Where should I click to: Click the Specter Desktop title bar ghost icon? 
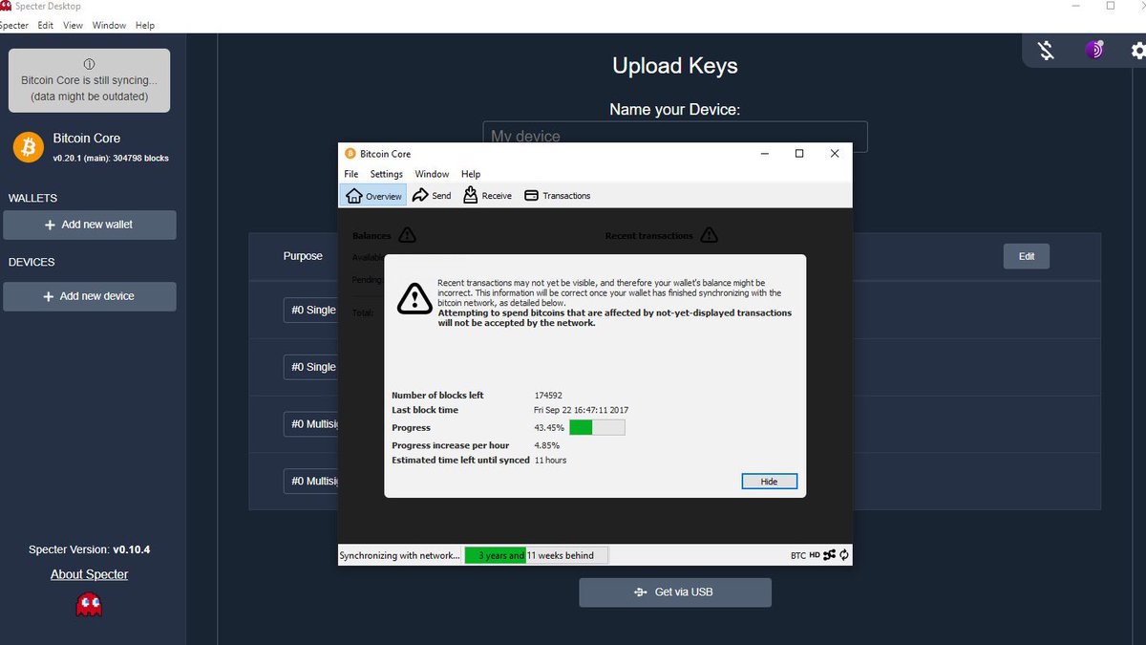coord(7,6)
